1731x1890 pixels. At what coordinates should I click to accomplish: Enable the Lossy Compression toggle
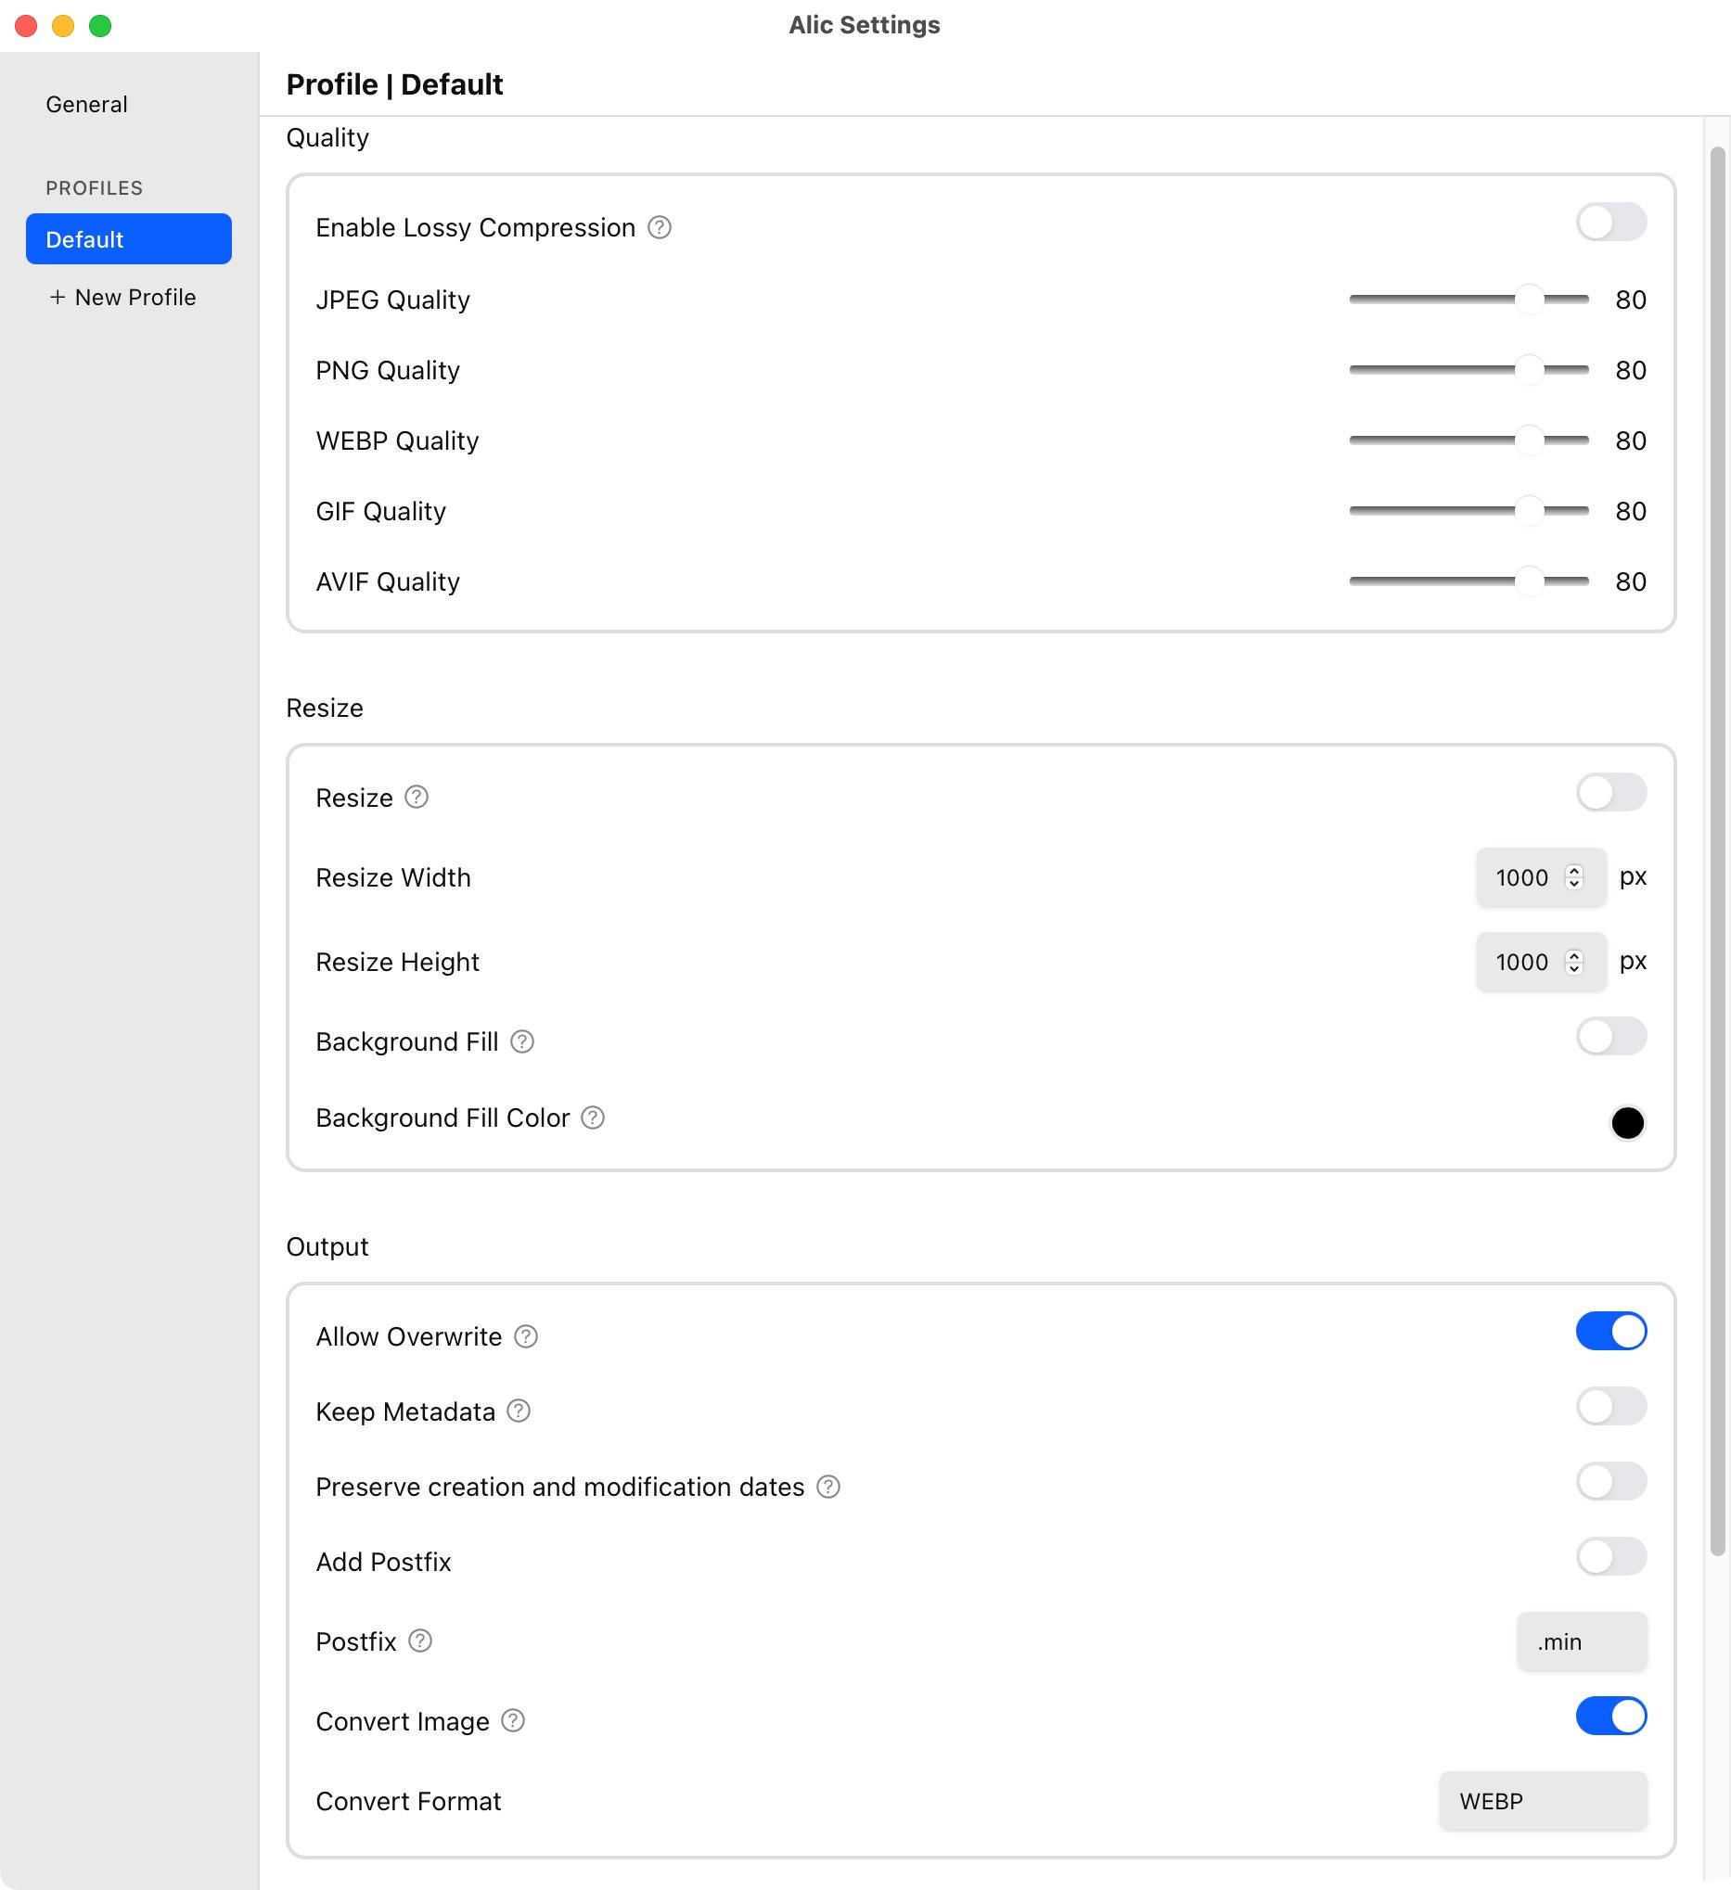point(1611,223)
